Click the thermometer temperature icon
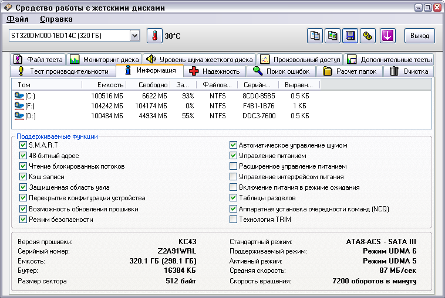Viewport: 445px width, 298px height. point(154,36)
